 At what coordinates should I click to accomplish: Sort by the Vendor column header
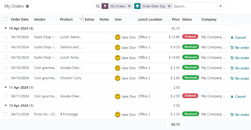40,19
